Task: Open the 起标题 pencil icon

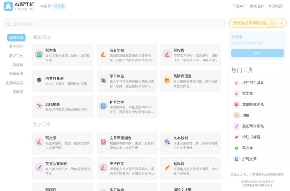Action: 167,168
